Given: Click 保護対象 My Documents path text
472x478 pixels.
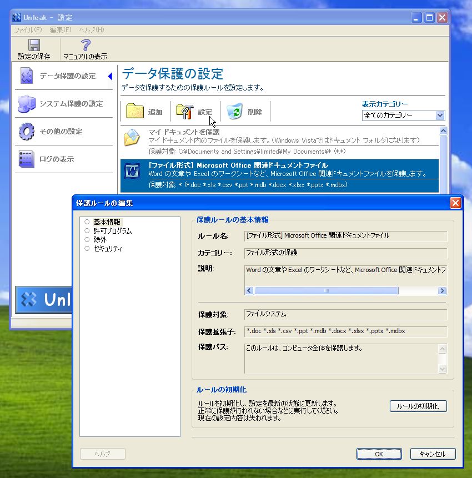Looking at the screenshot, I should point(247,152).
